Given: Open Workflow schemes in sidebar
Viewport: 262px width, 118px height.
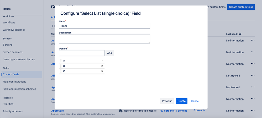Looking at the screenshot, I should (14, 30).
